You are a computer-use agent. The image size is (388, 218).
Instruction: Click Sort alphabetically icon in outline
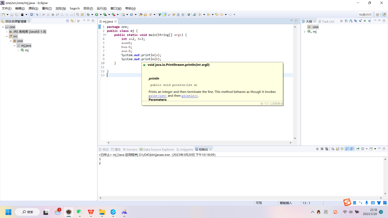(x=351, y=21)
